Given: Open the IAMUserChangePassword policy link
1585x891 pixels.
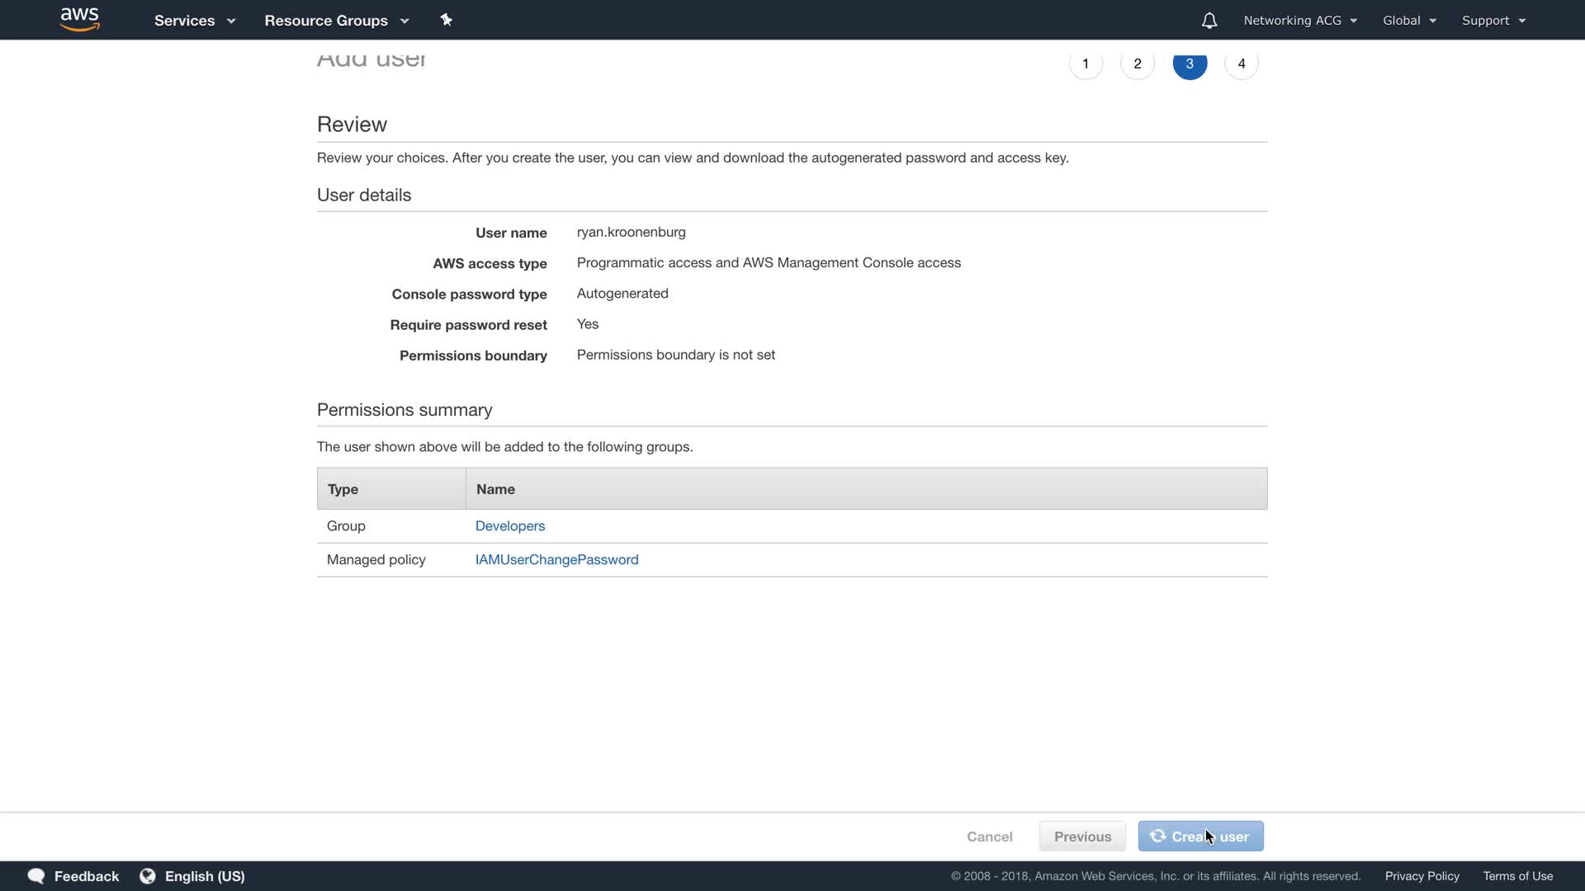Looking at the screenshot, I should coord(556,560).
